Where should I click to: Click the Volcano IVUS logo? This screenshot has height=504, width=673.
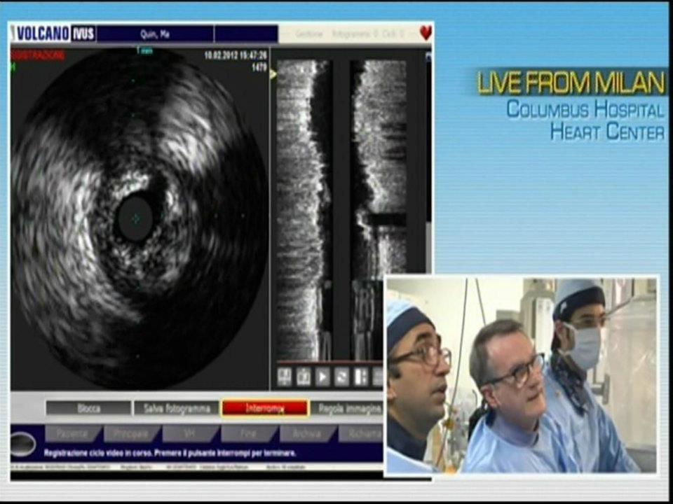tap(54, 33)
